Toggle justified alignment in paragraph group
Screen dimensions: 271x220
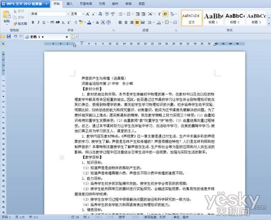point(137,22)
